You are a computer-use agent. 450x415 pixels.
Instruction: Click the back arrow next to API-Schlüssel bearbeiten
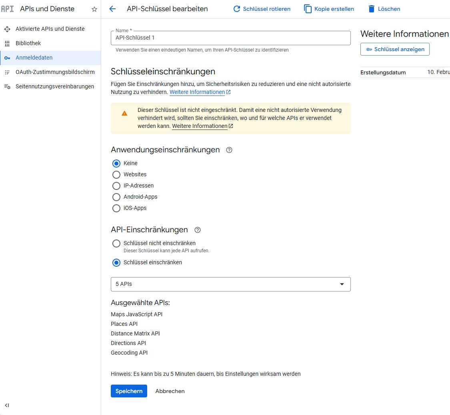tap(112, 9)
